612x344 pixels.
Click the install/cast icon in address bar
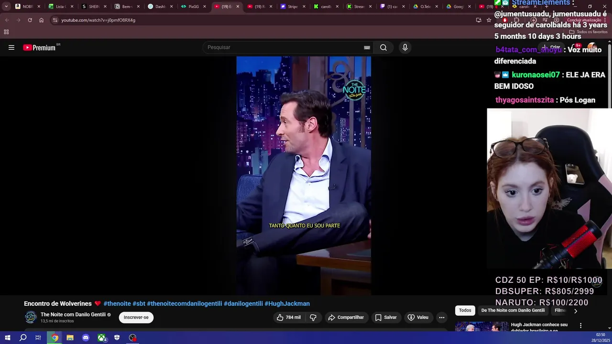pyautogui.click(x=479, y=20)
